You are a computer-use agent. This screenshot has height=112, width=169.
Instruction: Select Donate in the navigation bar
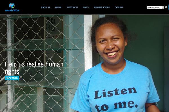click(x=119, y=7)
